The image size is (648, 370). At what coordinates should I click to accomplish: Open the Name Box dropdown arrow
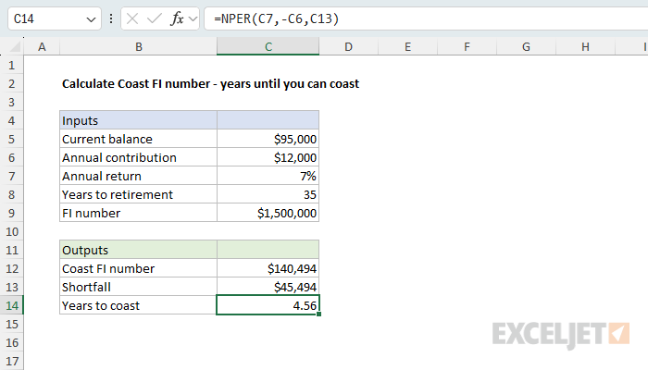91,19
